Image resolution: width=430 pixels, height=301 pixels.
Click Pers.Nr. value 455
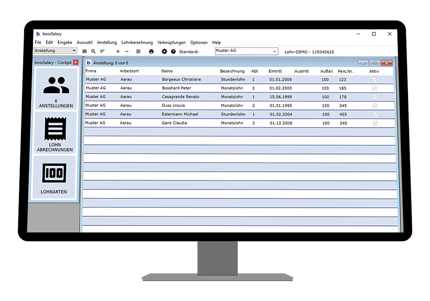point(343,114)
